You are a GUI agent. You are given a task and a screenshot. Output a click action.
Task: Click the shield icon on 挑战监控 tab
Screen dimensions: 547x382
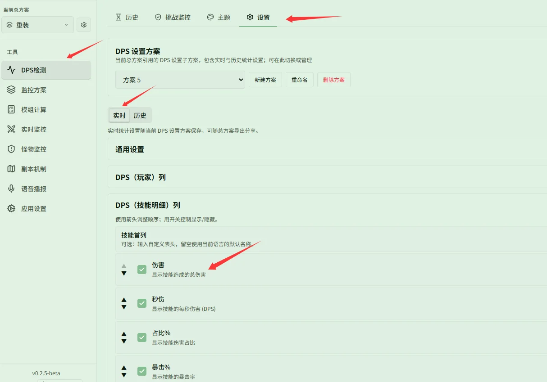point(158,17)
